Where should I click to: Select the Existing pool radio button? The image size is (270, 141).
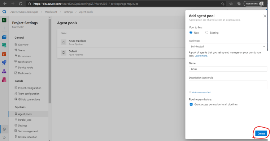tap(207, 33)
